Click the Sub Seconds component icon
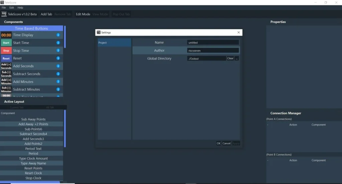The image size is (342, 184). pos(6,74)
